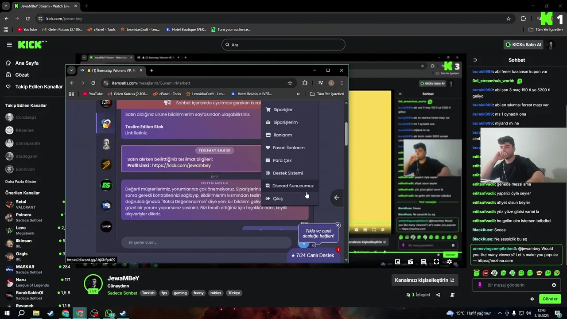
Task: Open 7/24 Canlı Destek button
Action: 313,255
